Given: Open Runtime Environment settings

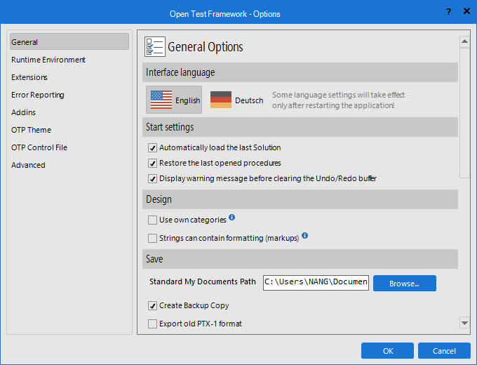Looking at the screenshot, I should (x=48, y=60).
